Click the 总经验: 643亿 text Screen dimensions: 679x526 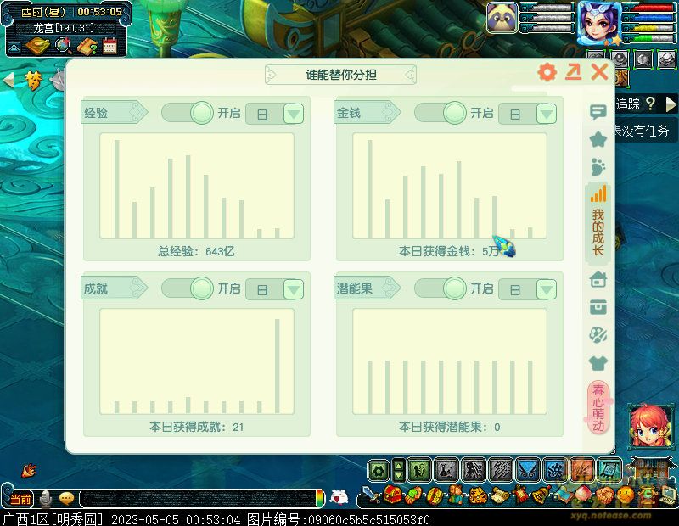tap(196, 251)
